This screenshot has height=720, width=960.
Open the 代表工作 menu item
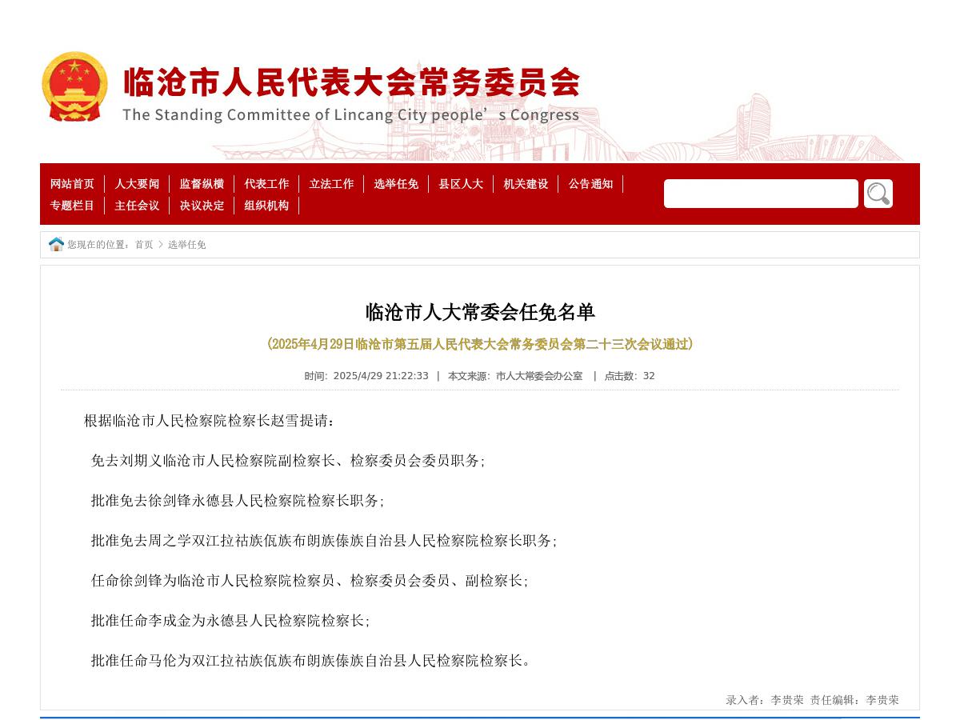tap(268, 184)
